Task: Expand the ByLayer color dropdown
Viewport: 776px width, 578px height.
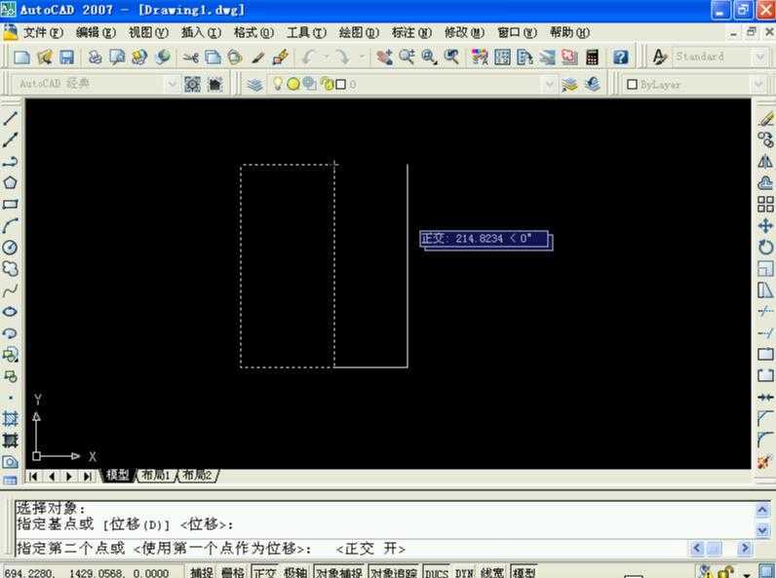Action: (x=760, y=85)
